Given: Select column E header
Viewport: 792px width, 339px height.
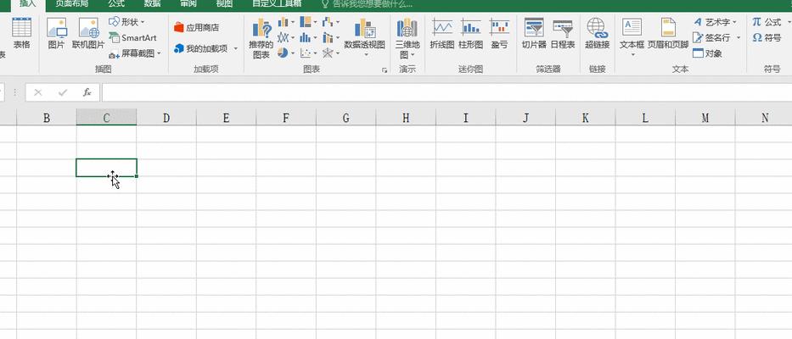Looking at the screenshot, I should [227, 118].
